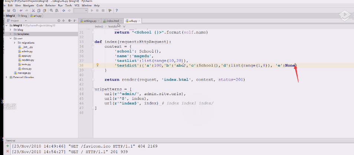Open the Window menu
This screenshot has height=155, width=354.
(87, 5)
